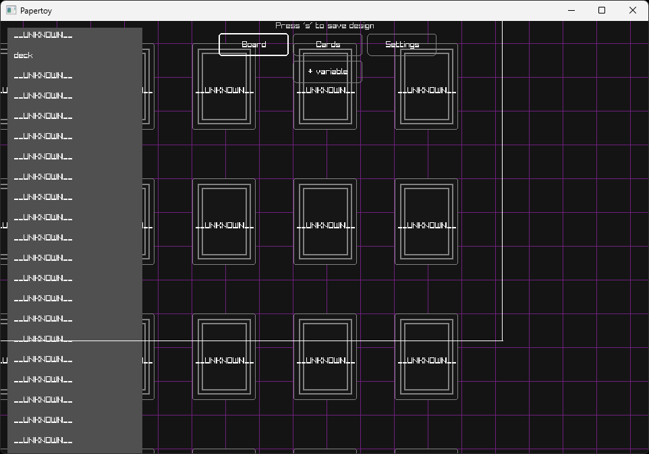Click the Papertoy window icon in title bar
Screen dimensions: 649x454
point(11,10)
